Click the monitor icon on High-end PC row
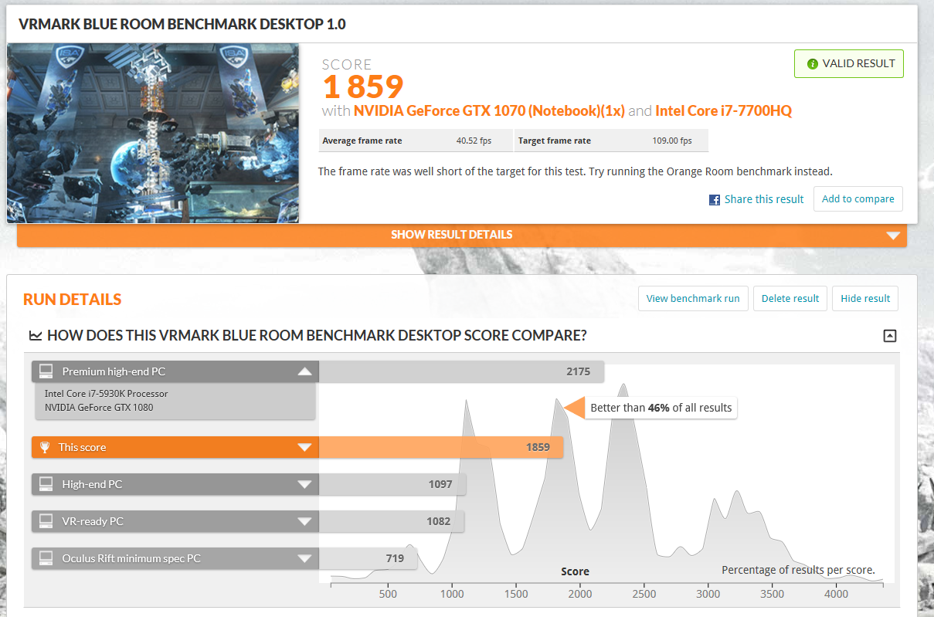Screen dimensions: 934x617 pos(47,484)
